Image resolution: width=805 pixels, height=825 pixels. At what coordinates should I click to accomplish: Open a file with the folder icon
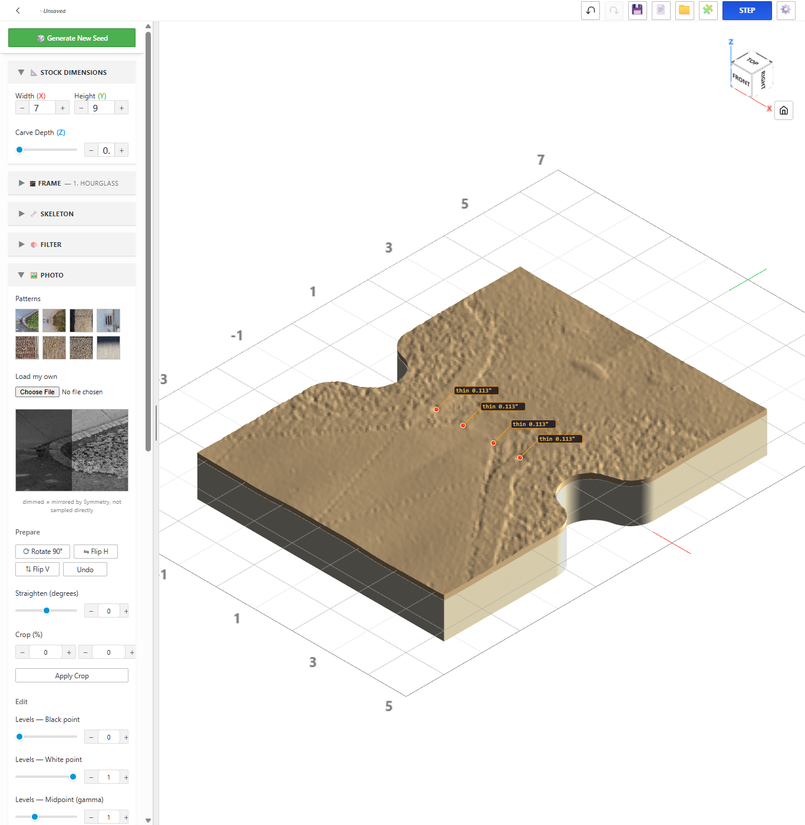[684, 11]
